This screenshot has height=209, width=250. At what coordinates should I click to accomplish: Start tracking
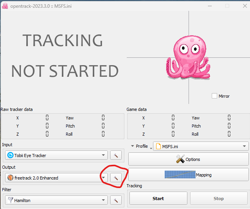[158, 199]
